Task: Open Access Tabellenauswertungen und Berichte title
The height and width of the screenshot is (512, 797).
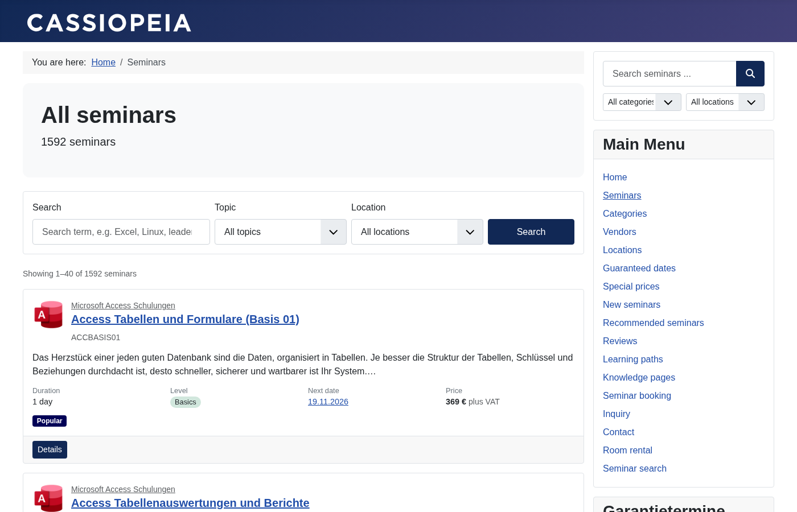Action: point(190,503)
